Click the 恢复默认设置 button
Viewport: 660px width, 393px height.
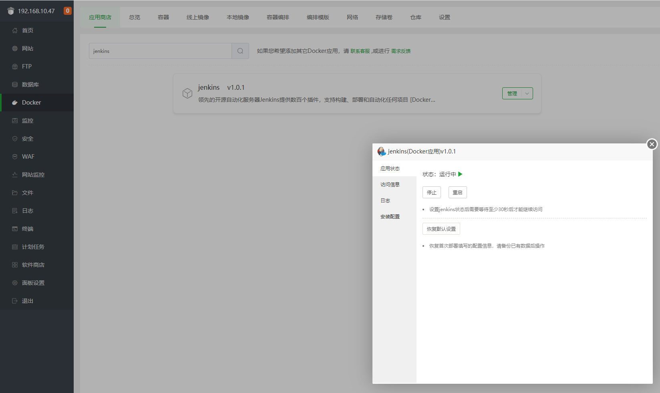point(441,229)
